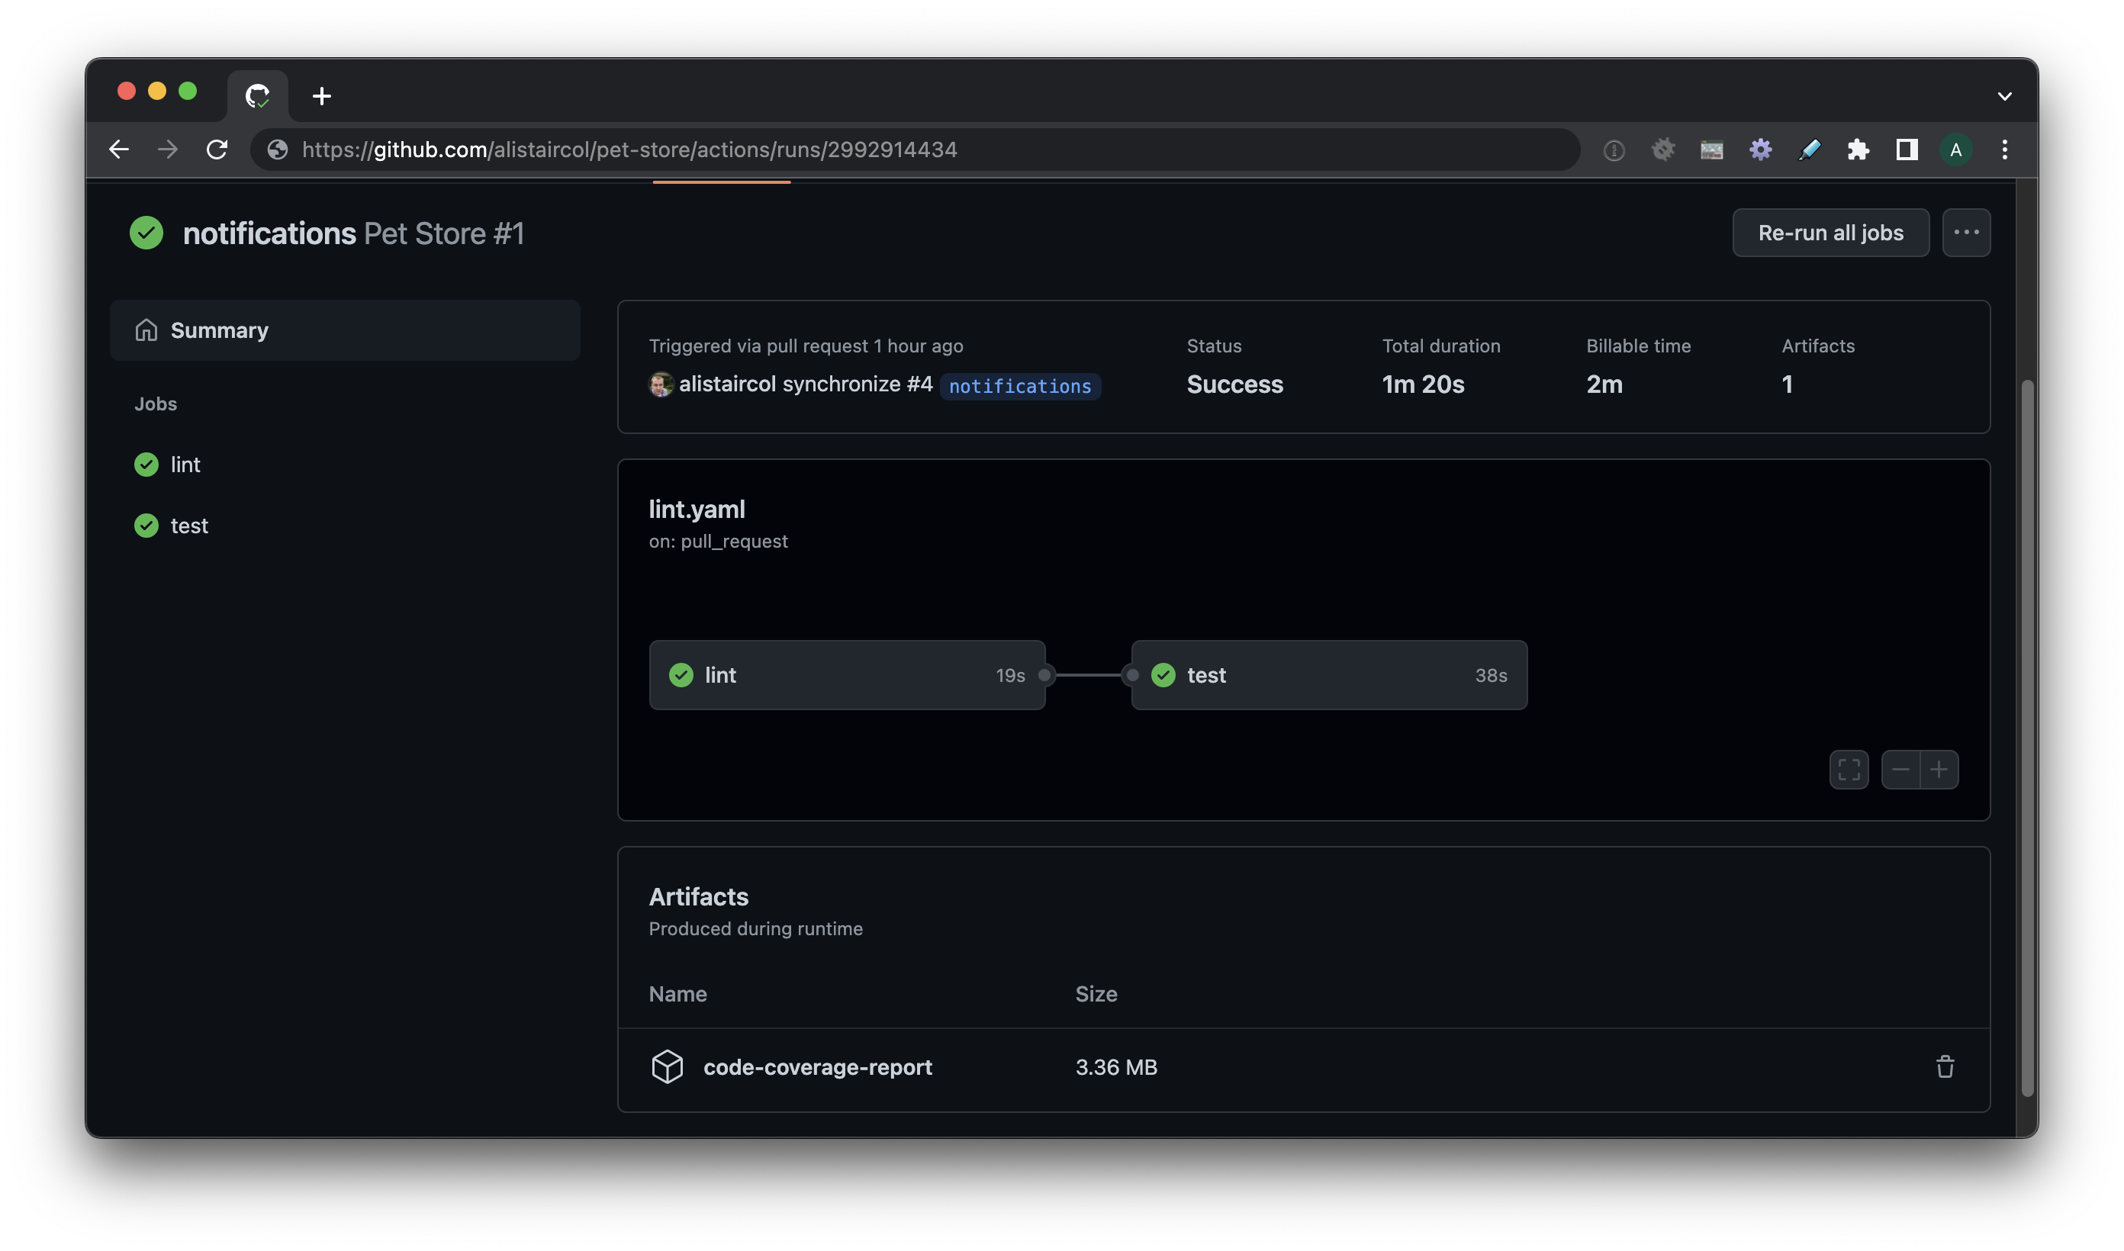Click the green check beside test in sidebar

[146, 526]
